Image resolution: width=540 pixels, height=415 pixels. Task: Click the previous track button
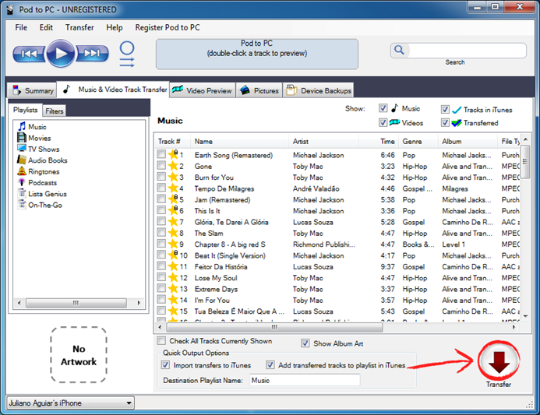[x=29, y=54]
